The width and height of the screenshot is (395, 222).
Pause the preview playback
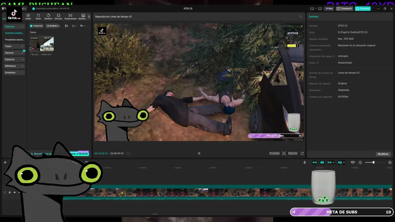click(x=199, y=153)
